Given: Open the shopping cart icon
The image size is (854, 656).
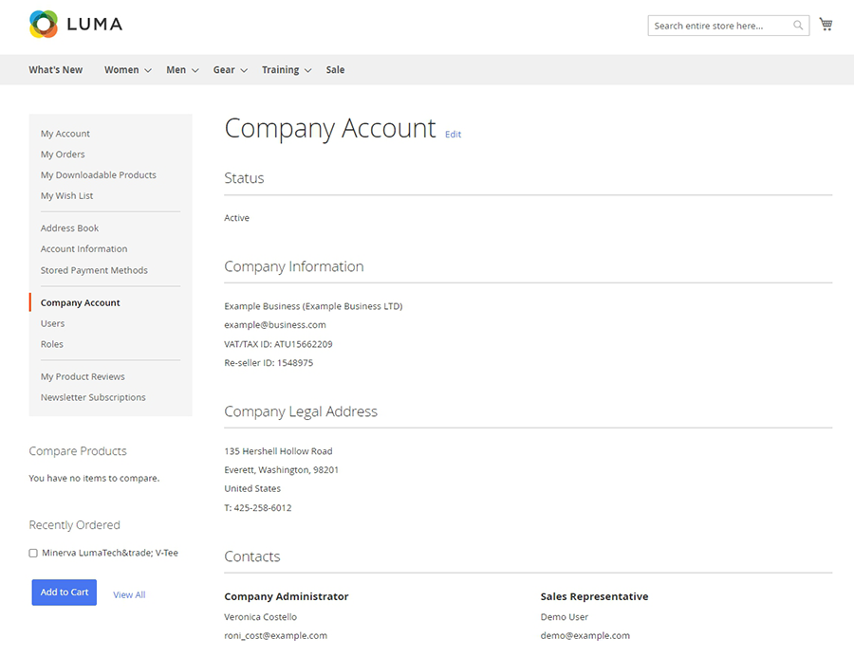Looking at the screenshot, I should 826,25.
